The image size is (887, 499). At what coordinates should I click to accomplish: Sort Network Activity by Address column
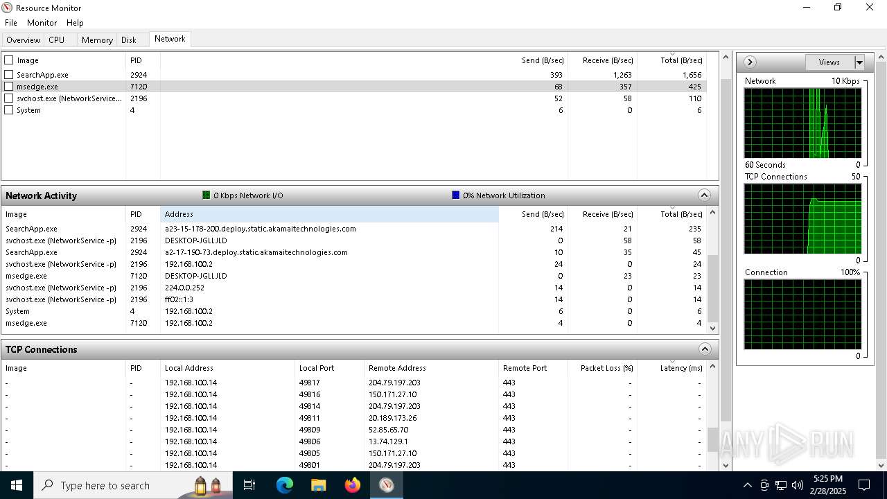pyautogui.click(x=329, y=214)
